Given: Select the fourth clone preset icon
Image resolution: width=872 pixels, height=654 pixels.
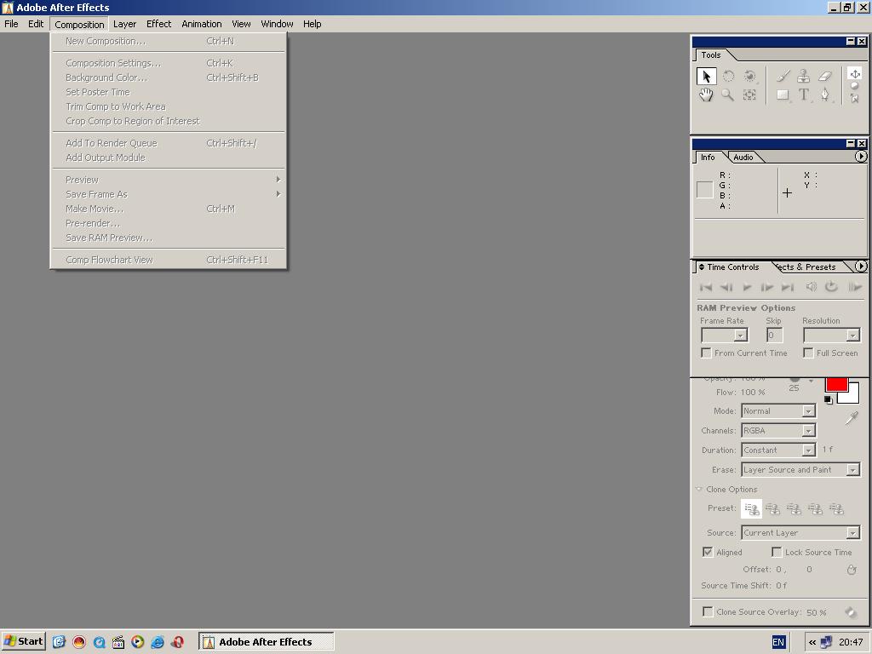Looking at the screenshot, I should point(815,509).
